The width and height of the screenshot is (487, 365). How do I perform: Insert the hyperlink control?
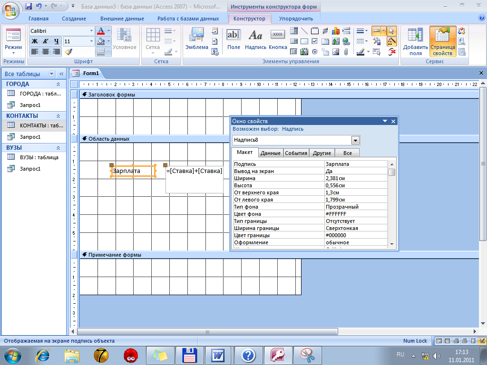[346, 41]
